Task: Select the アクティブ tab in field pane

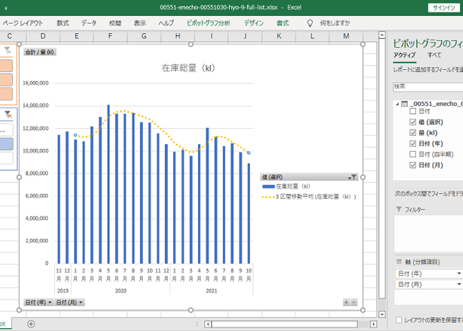Action: (x=404, y=55)
